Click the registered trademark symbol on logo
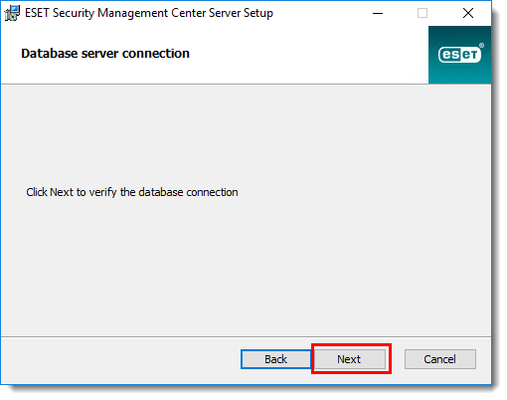This screenshot has width=507, height=400. coord(481,45)
